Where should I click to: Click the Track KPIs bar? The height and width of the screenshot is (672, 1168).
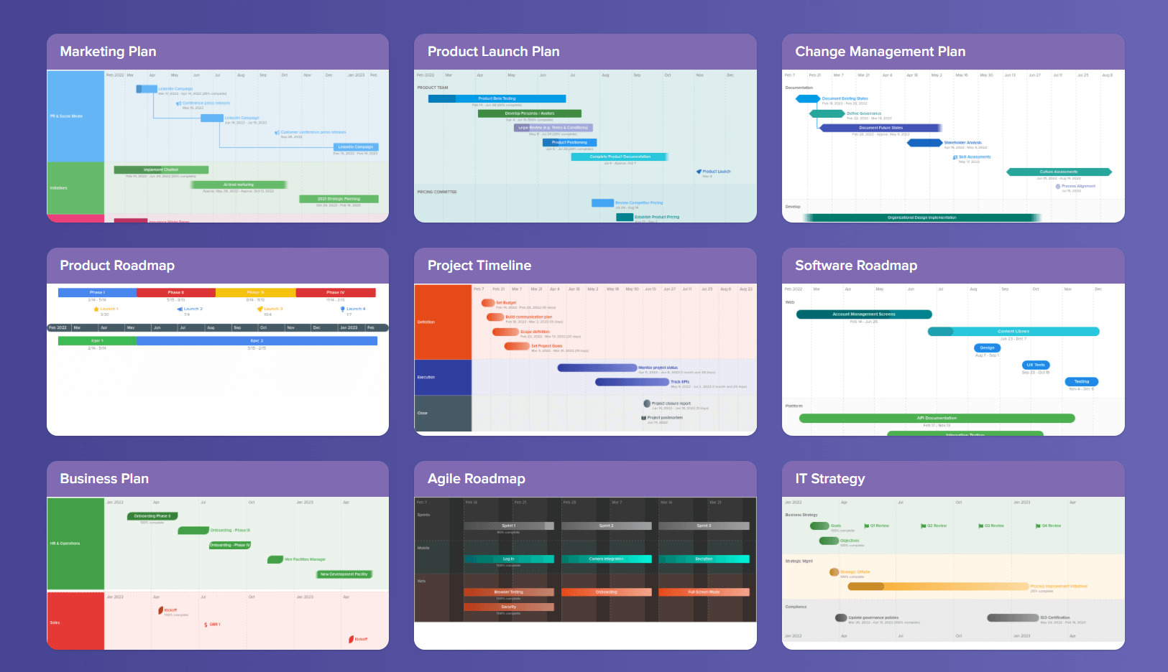pyautogui.click(x=632, y=382)
